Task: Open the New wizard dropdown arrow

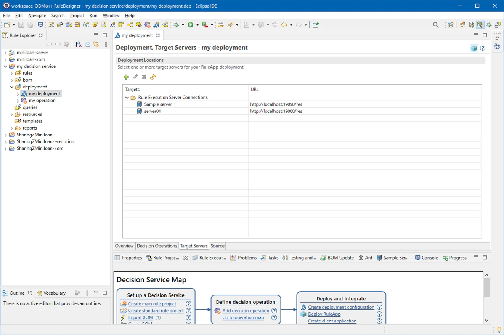Action: click(x=14, y=25)
